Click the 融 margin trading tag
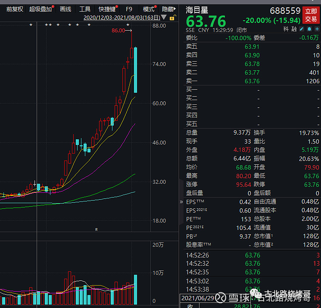The height and width of the screenshot is (308, 321). (x=294, y=29)
